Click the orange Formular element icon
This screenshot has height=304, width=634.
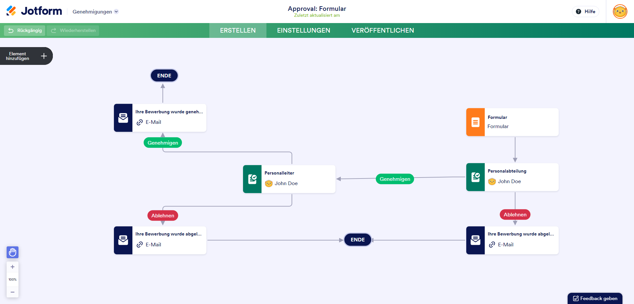point(475,122)
